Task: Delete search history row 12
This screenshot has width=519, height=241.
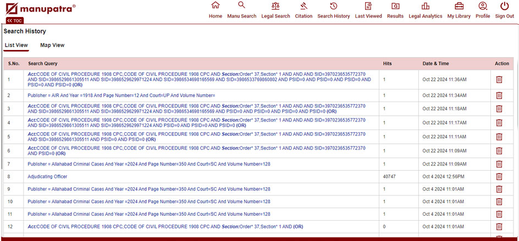Action: 499,227
